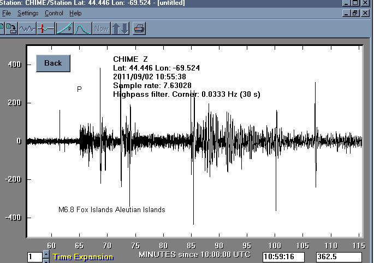Click the P arrival label on the seismogram
374x263 pixels.
click(79, 89)
